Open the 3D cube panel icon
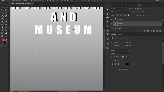The width and height of the screenshot is (164, 92). pyautogui.click(x=108, y=39)
